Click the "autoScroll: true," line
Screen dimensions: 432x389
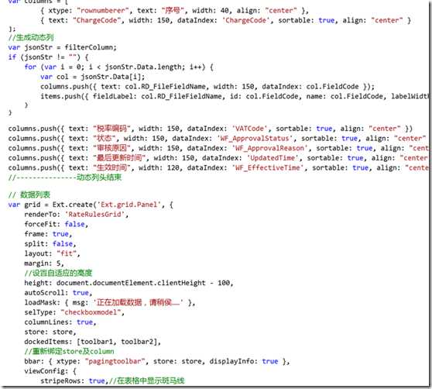pos(58,293)
